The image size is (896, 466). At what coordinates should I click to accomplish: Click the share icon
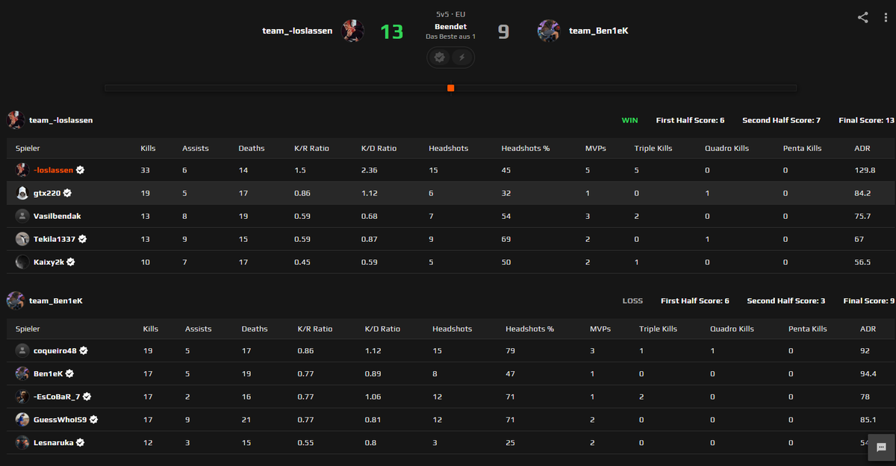(862, 17)
